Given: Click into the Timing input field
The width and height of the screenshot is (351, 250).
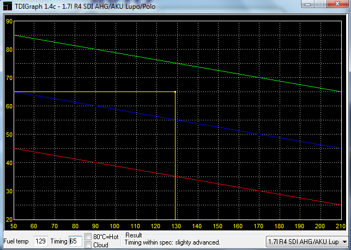Looking at the screenshot, I should click(x=75, y=241).
